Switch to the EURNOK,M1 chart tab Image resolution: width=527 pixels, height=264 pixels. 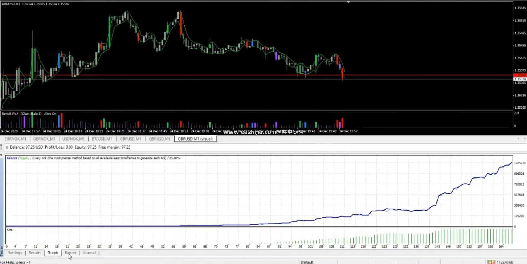[x=15, y=139]
